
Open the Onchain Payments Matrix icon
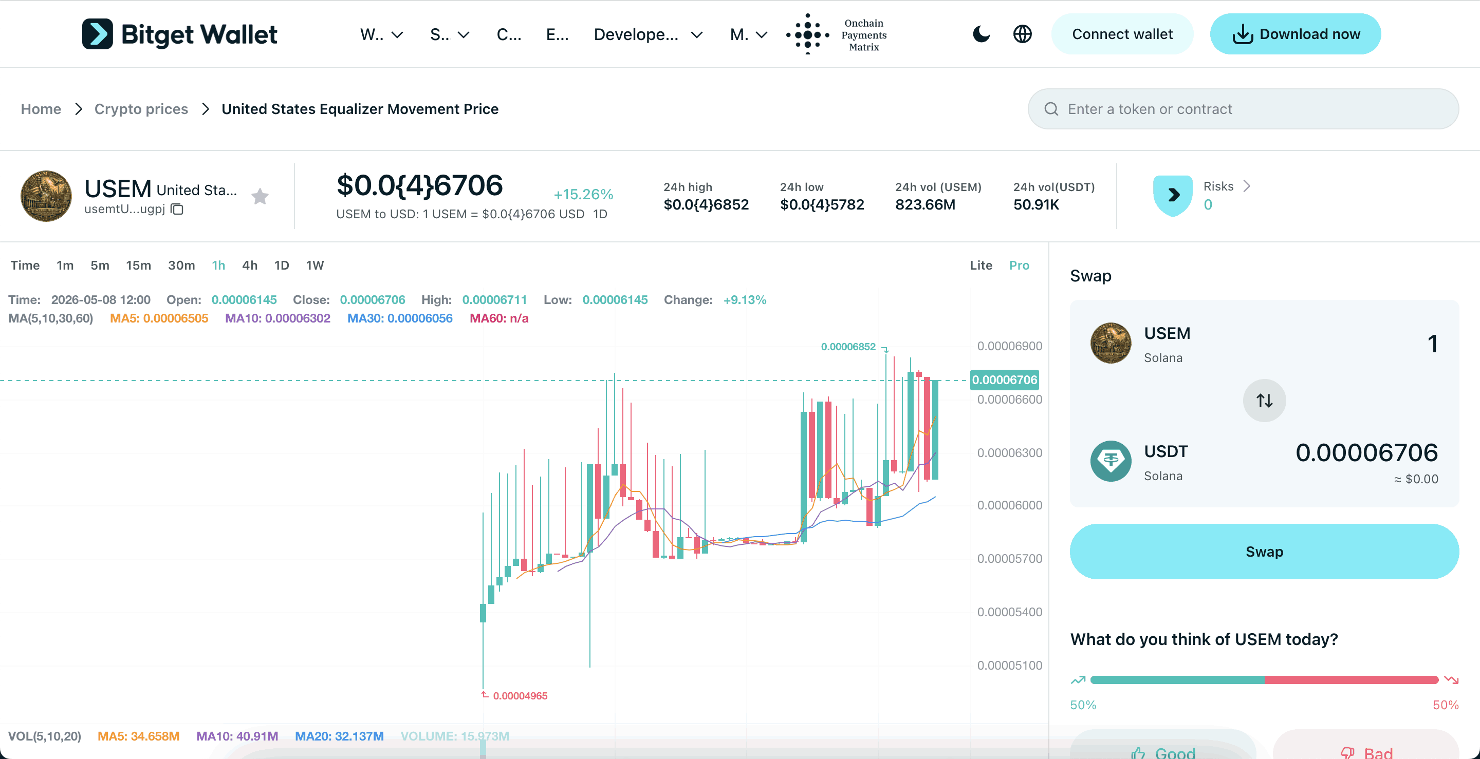(807, 34)
